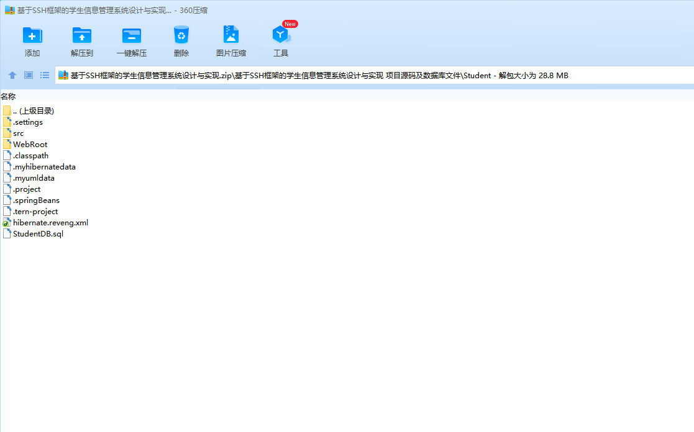Click the file icon beside .myumldata
694x432 pixels.
coord(7,178)
